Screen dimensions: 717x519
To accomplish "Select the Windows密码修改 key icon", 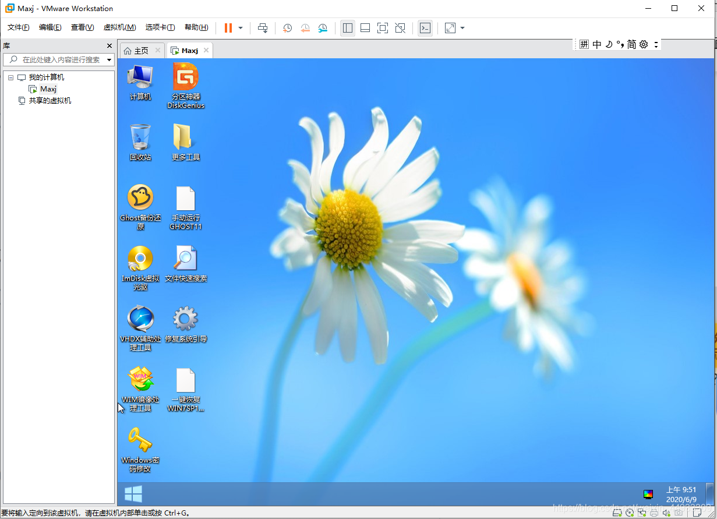I will pos(140,450).
